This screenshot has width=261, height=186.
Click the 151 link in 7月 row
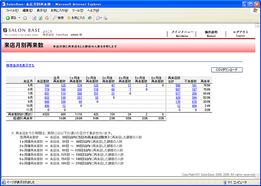click(96, 93)
